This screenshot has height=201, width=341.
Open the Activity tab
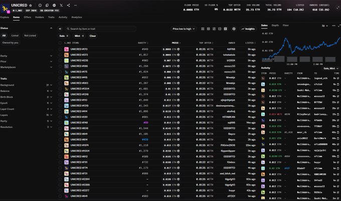pyautogui.click(x=63, y=17)
